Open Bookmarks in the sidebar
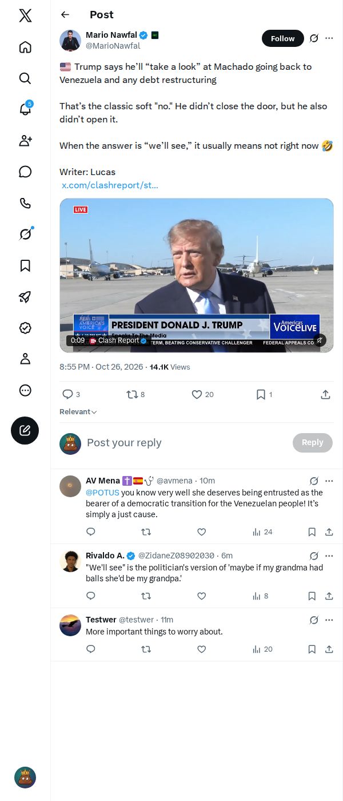The width and height of the screenshot is (343, 801). (25, 265)
